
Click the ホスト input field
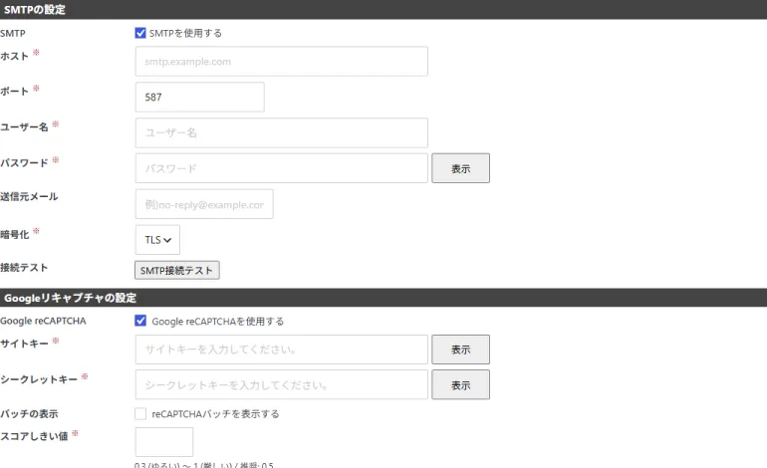click(281, 61)
